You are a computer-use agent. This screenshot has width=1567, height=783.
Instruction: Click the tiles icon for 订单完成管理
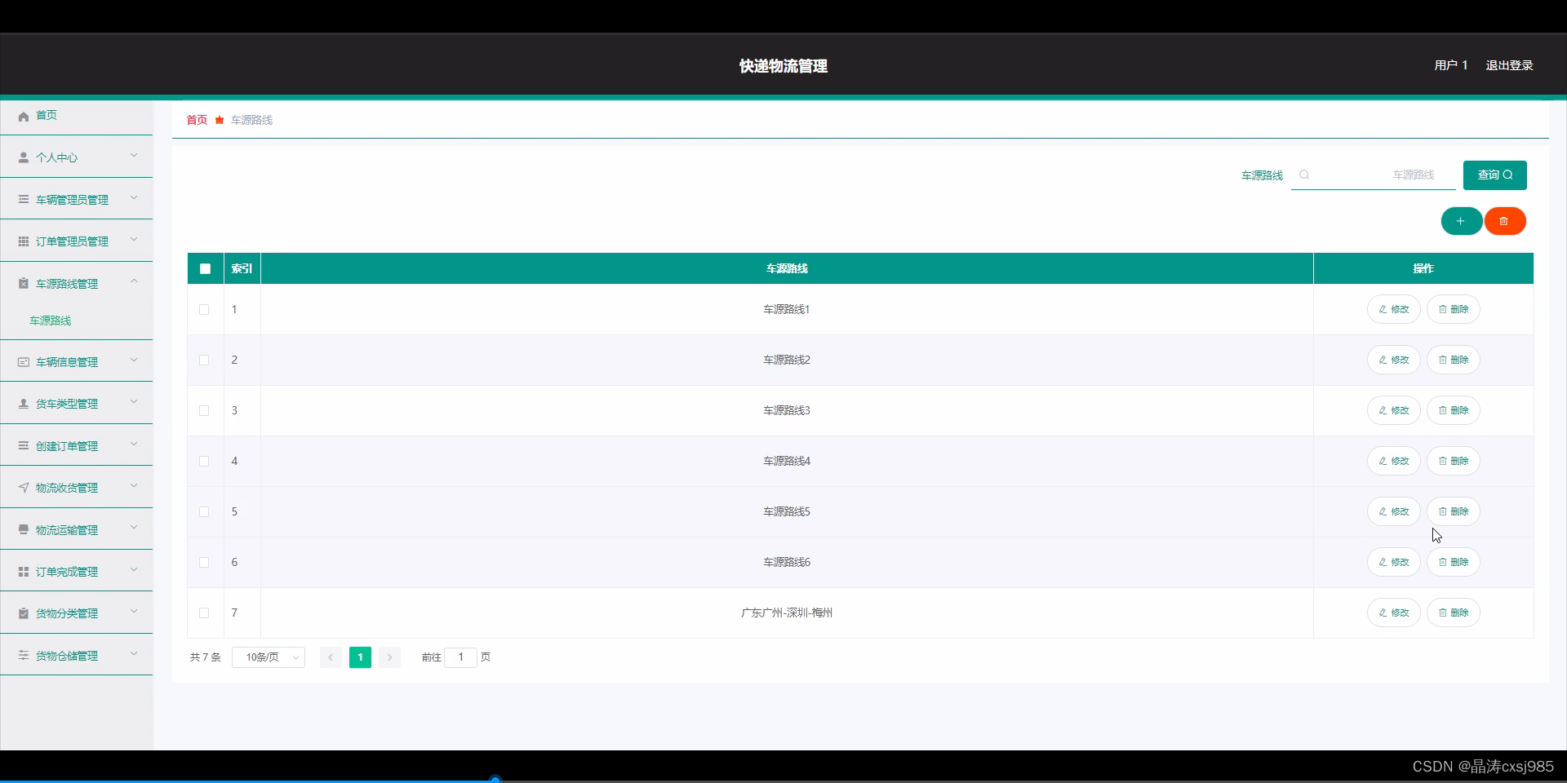click(24, 572)
